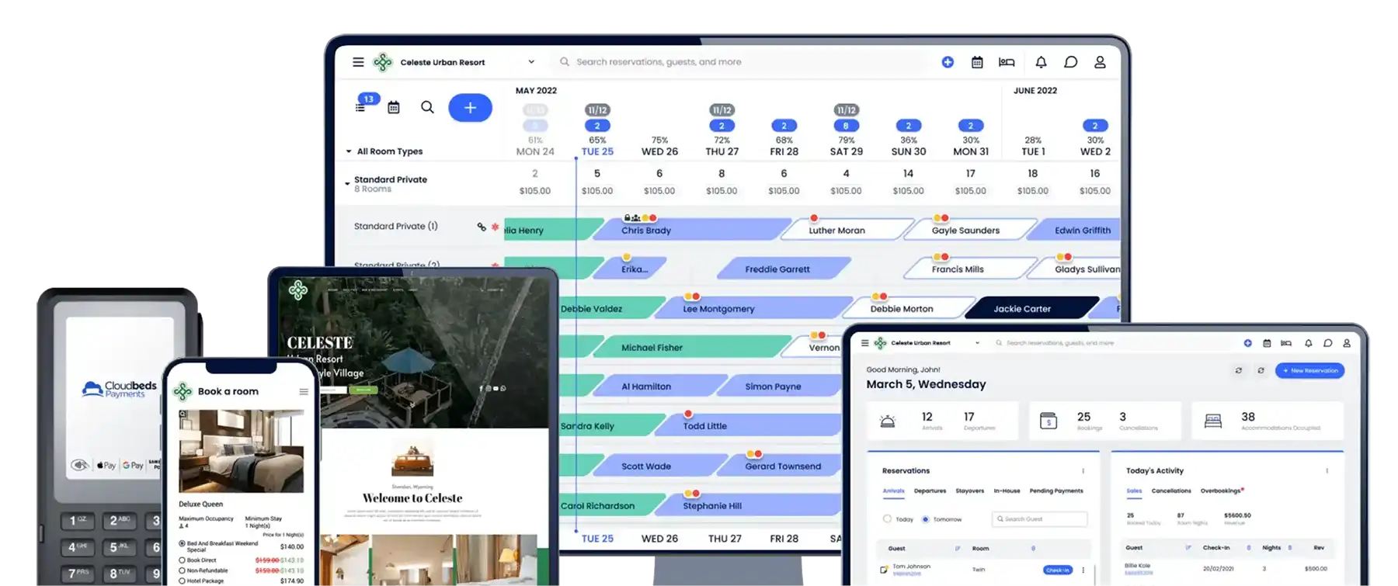The image size is (1398, 586).
Task: Open Reservations card three-dot menu
Action: coord(1083,470)
